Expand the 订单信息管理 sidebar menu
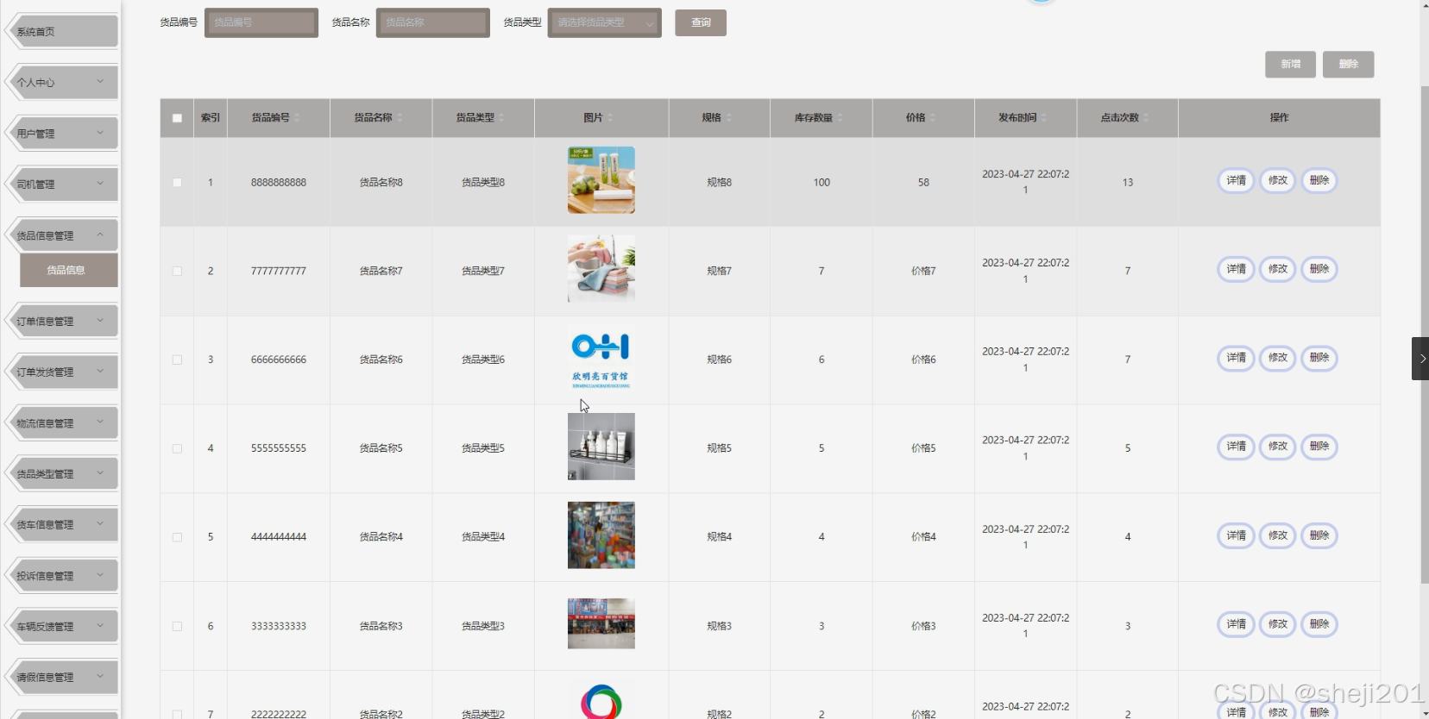This screenshot has height=719, width=1429. click(62, 322)
